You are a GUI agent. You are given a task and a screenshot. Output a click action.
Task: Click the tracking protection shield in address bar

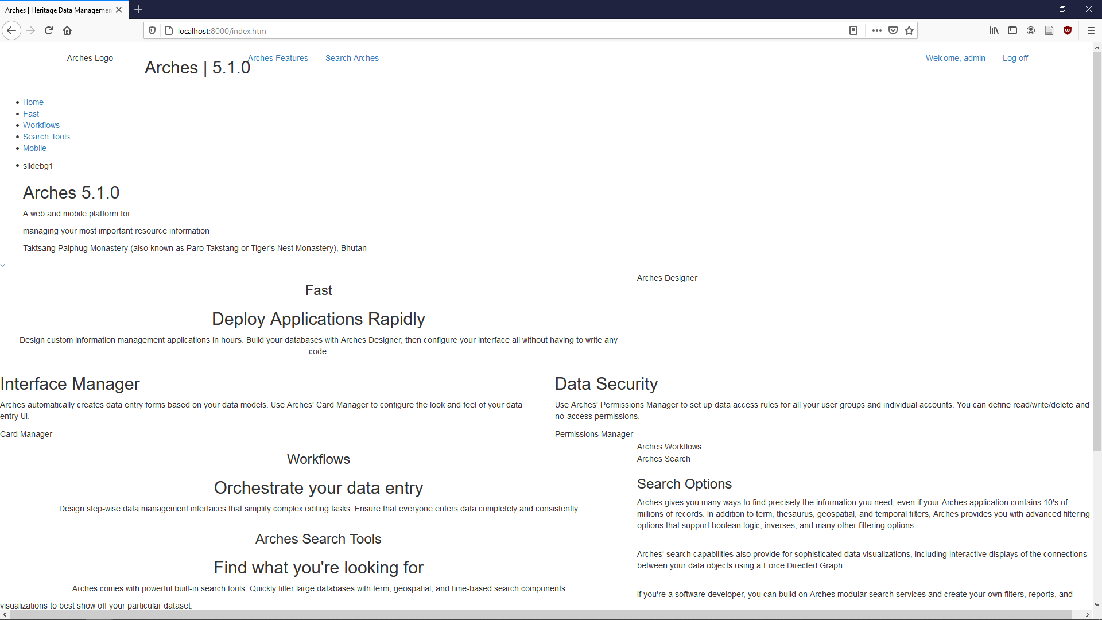[152, 30]
